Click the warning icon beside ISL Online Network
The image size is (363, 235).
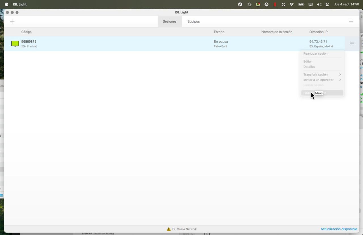point(169,229)
